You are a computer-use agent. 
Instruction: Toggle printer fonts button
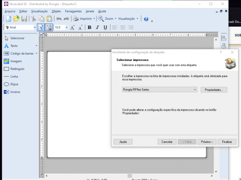point(49,28)
